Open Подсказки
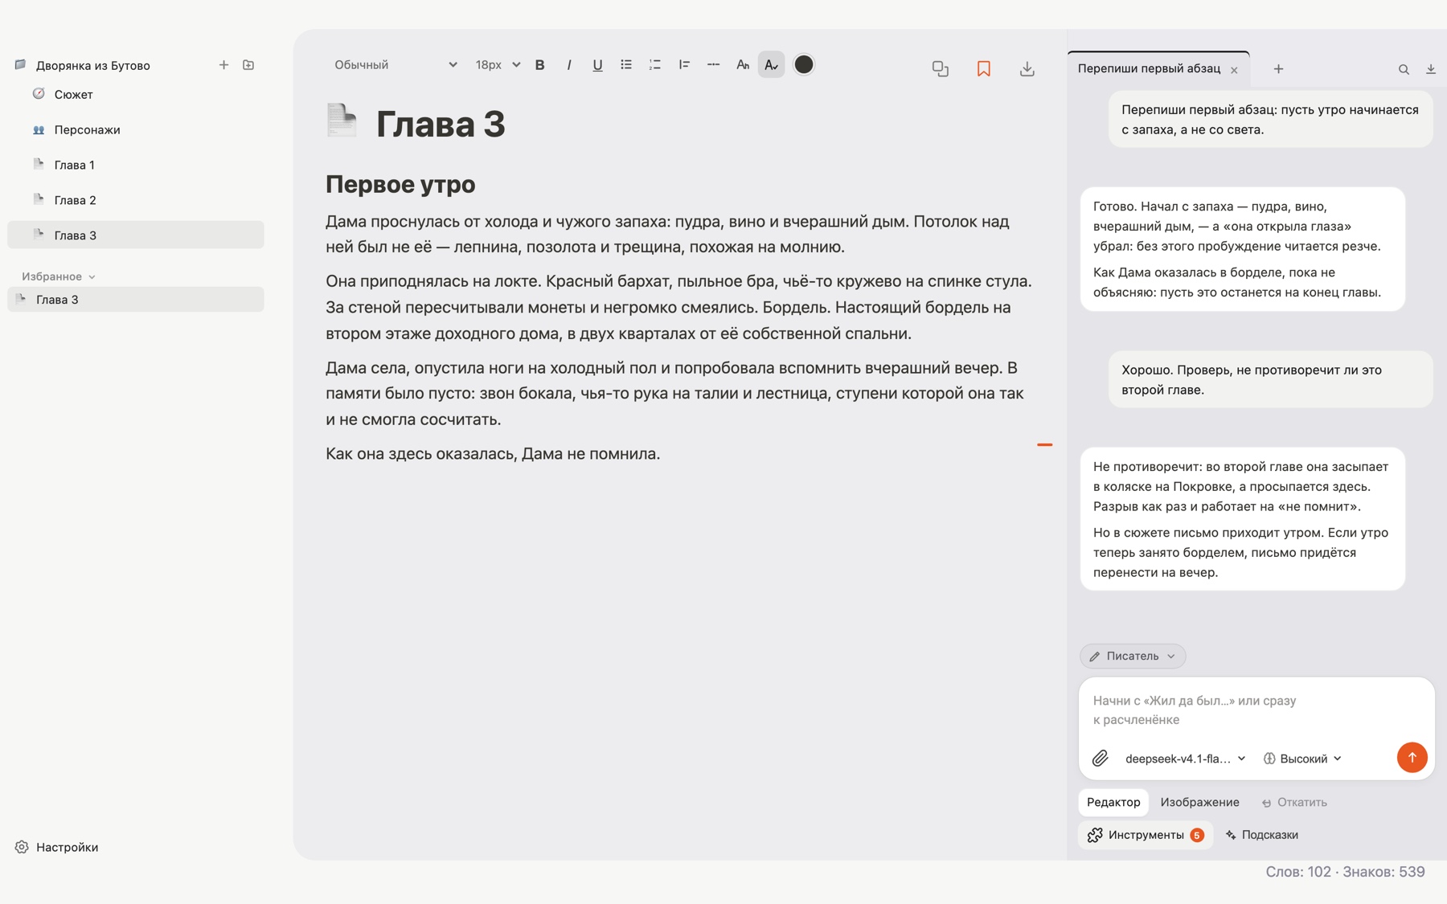 coord(1262,835)
